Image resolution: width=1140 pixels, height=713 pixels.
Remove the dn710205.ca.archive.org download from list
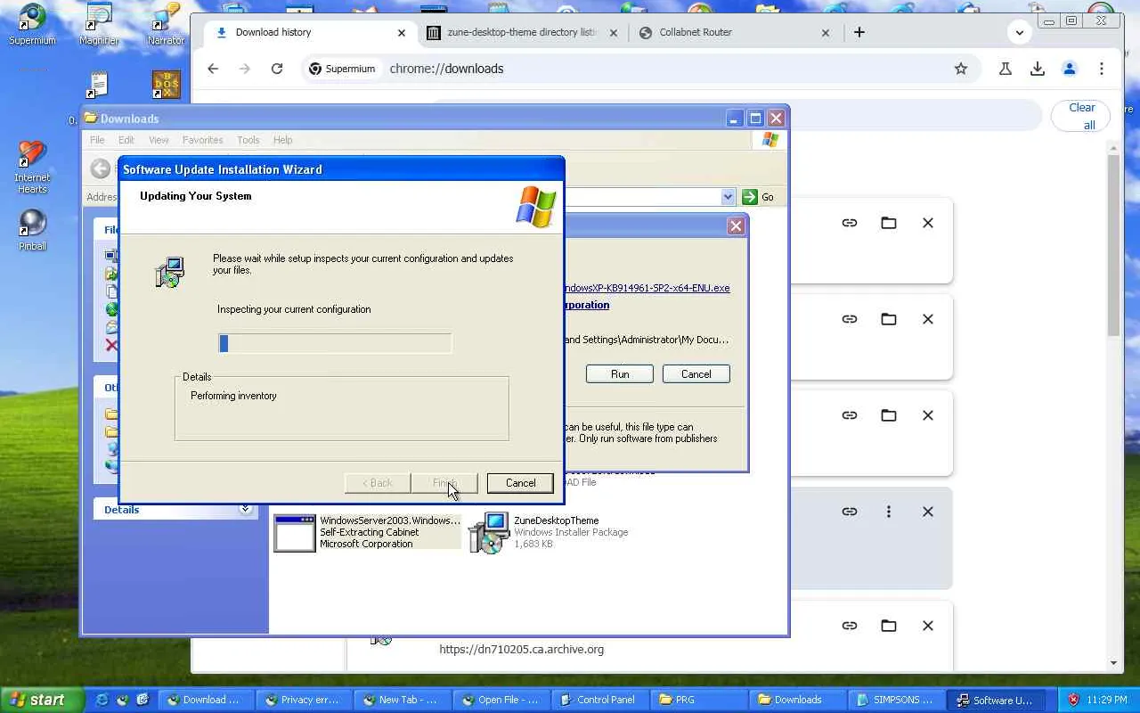928,626
